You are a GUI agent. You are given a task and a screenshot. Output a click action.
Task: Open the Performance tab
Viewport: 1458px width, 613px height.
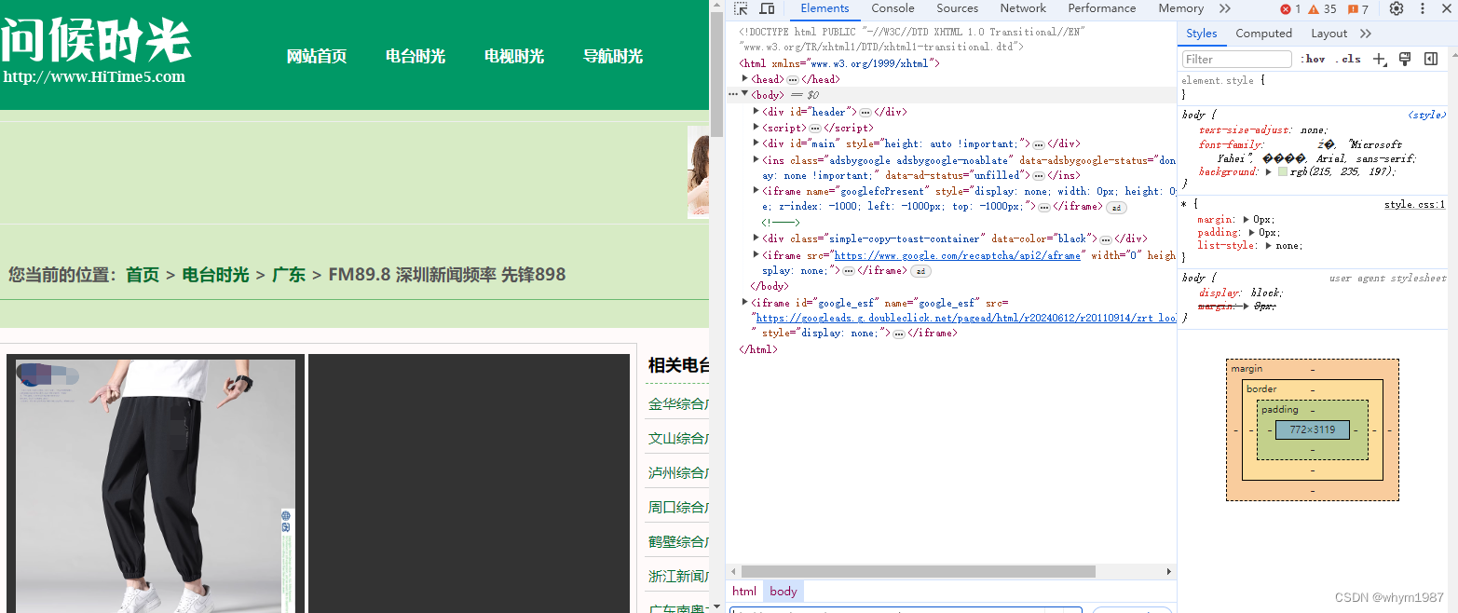(x=1101, y=8)
